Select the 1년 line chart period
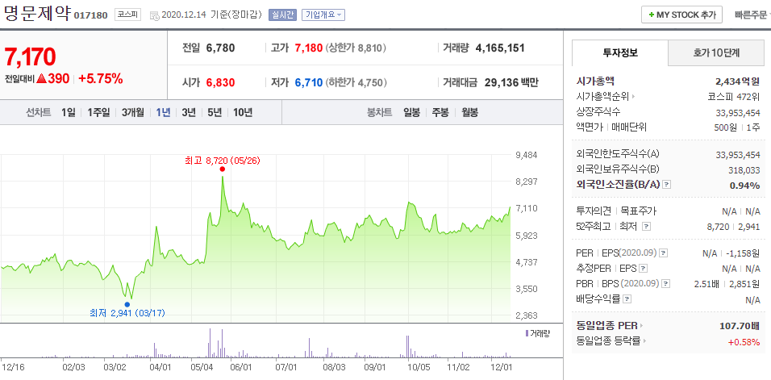This screenshot has width=771, height=380. click(163, 113)
